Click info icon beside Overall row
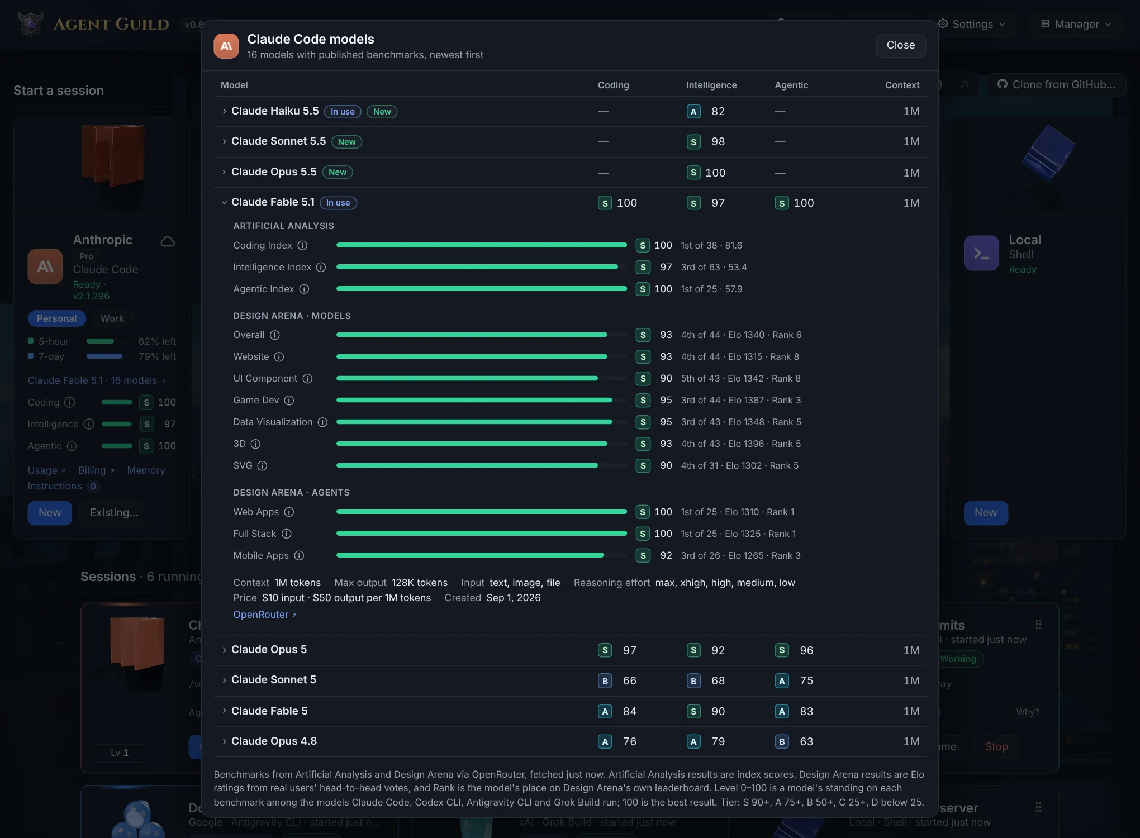 coord(274,335)
